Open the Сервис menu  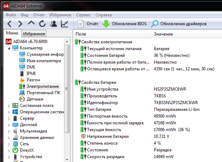(83, 15)
